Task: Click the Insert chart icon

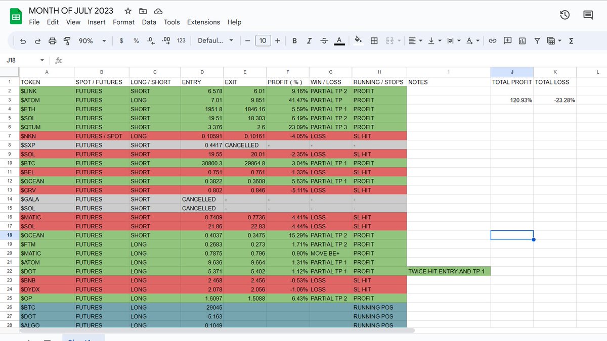Action: 522,41
